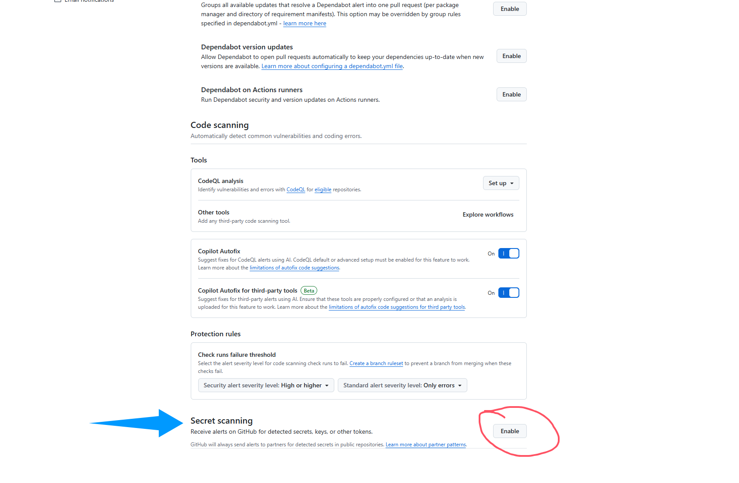Open the Security alert severity level dropdown
This screenshot has width=739, height=483.
pyautogui.click(x=266, y=385)
